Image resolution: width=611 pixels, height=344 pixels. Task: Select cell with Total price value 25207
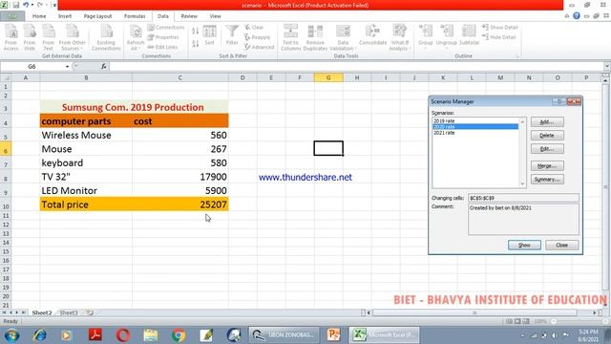click(180, 204)
